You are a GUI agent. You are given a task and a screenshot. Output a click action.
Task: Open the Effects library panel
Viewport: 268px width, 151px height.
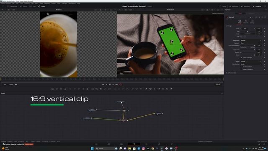(x=23, y=6)
